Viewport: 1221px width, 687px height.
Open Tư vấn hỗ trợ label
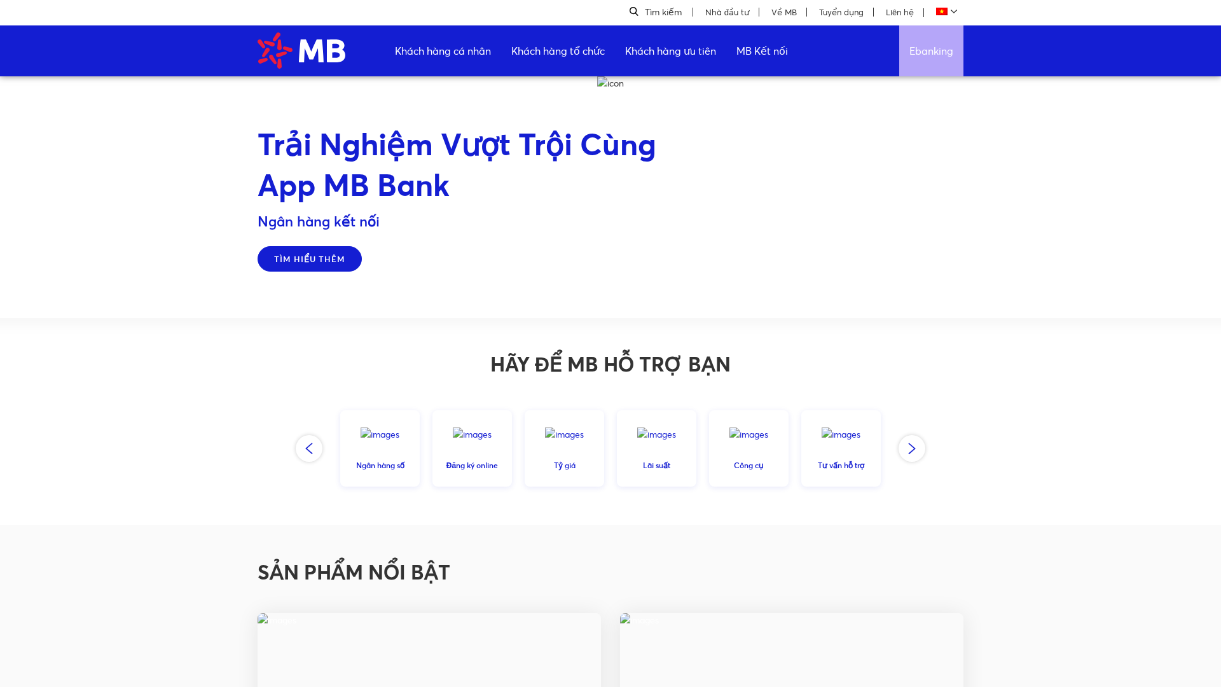(x=841, y=466)
